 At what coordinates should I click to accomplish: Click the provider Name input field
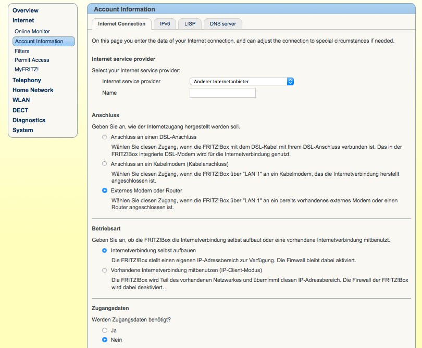[222, 93]
